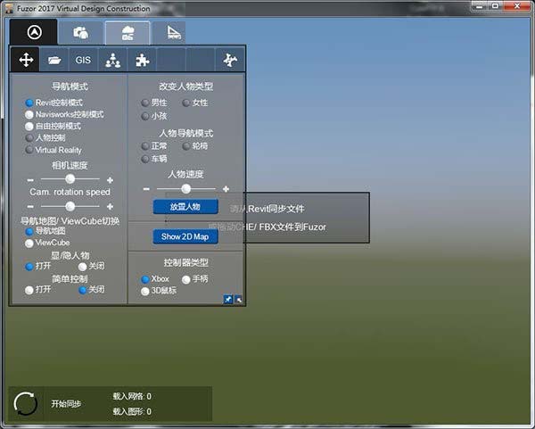The image size is (535, 429).
Task: Click the 放置人物 button
Action: (185, 206)
